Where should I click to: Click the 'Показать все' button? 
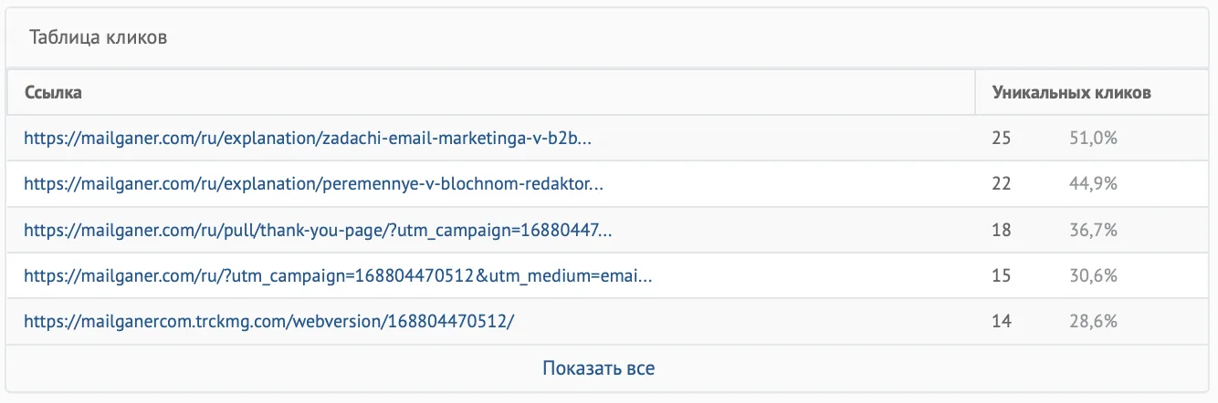(x=598, y=368)
